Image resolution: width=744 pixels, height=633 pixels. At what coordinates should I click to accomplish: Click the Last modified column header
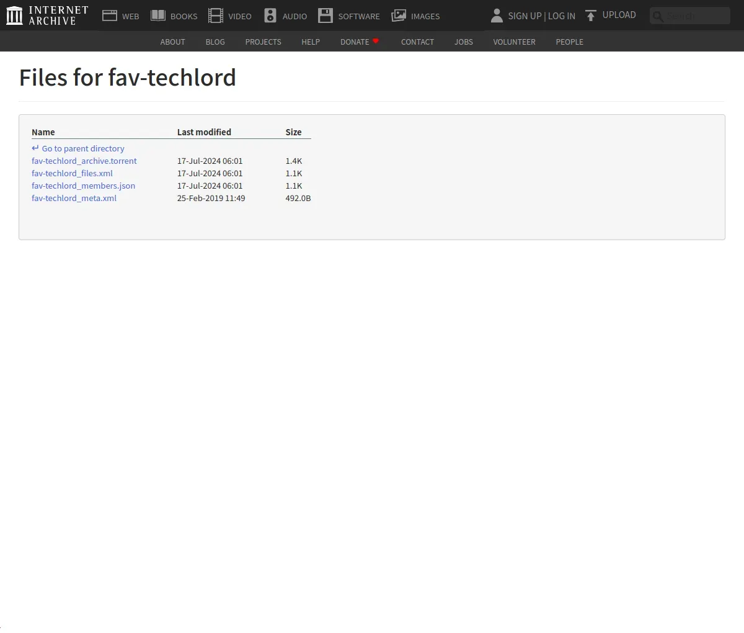[x=204, y=132]
